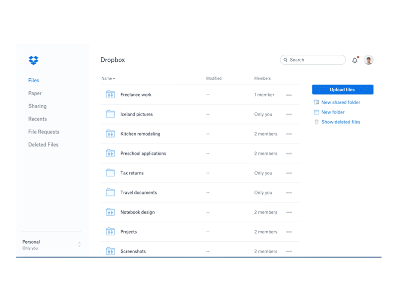The image size is (399, 299).
Task: Click the Screenshots shared folder icon
Action: pyautogui.click(x=110, y=251)
